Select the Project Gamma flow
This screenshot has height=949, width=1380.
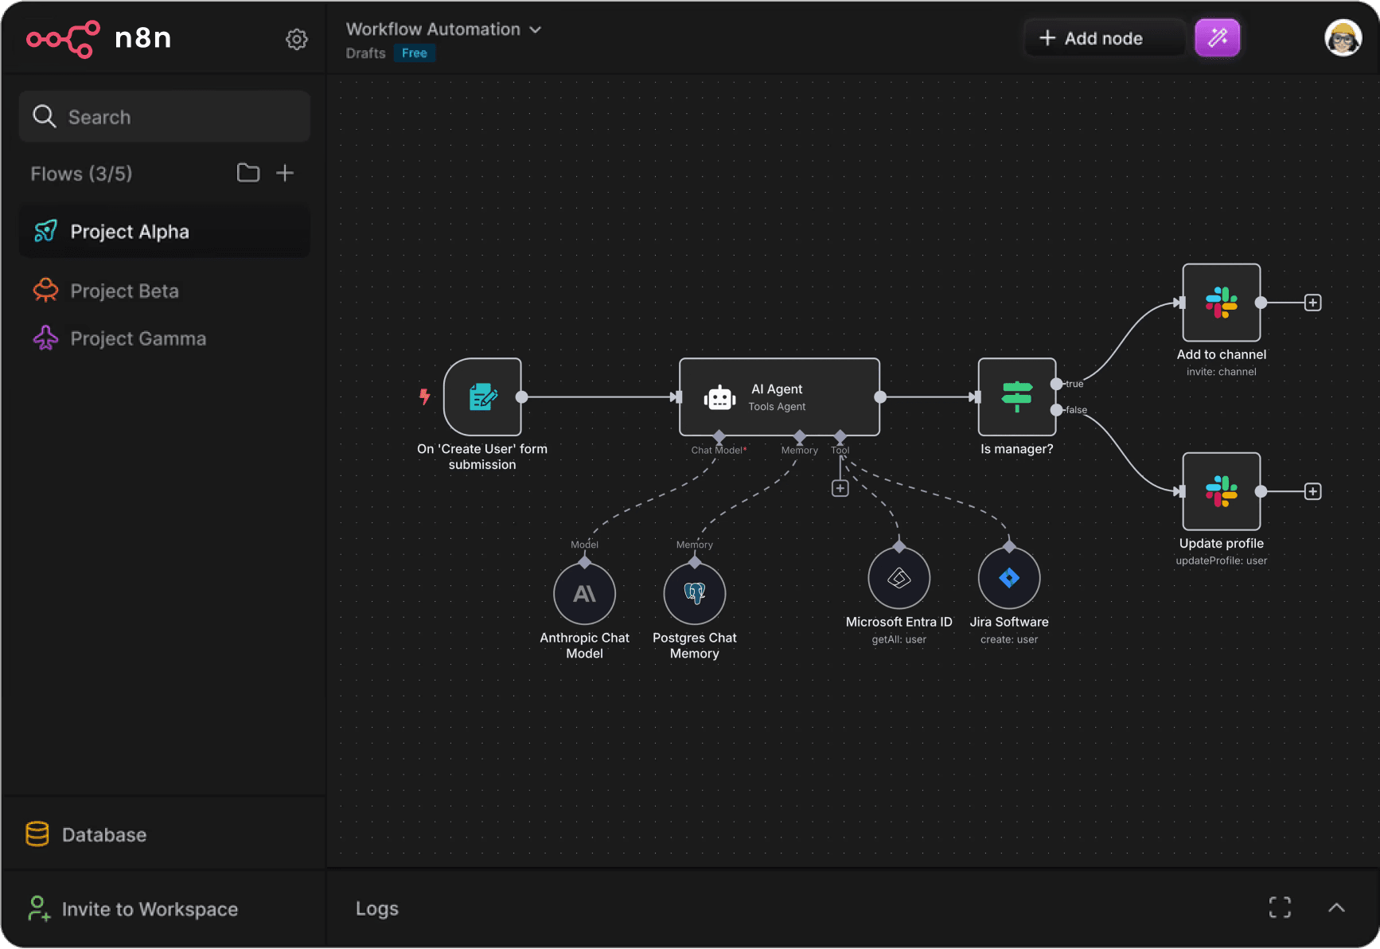(x=137, y=338)
